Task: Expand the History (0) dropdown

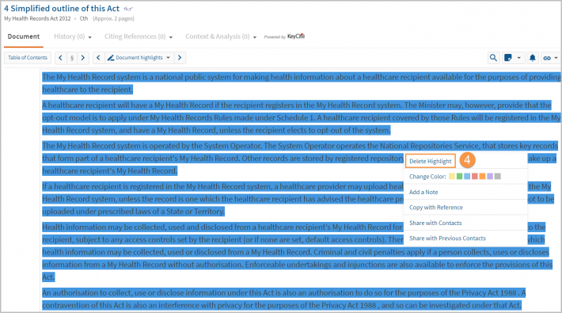Action: (x=73, y=36)
